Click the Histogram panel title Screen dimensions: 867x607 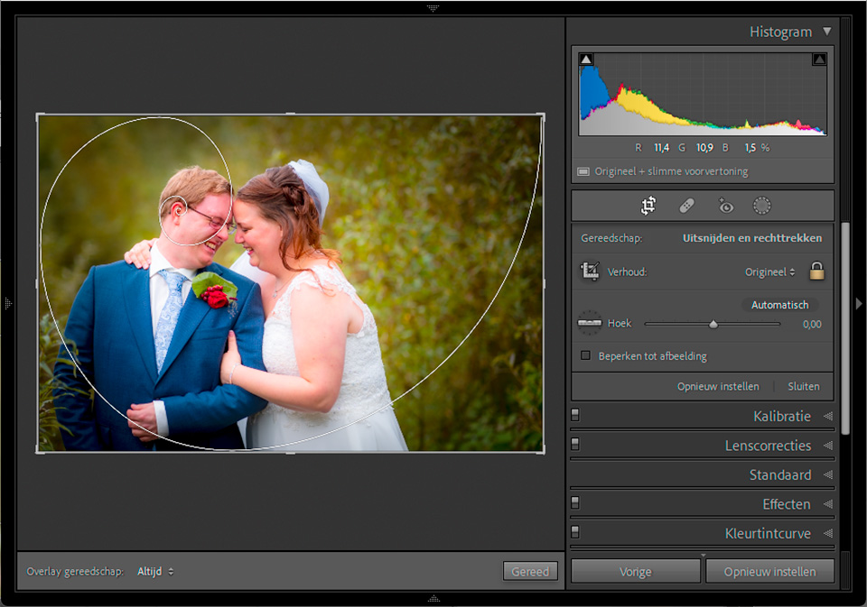pos(780,32)
